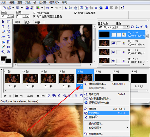Select the Eyedropper tool
Viewport: 150px width, 137px height.
tap(3, 47)
